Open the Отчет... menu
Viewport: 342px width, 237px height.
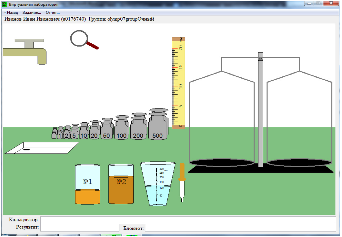pos(53,12)
